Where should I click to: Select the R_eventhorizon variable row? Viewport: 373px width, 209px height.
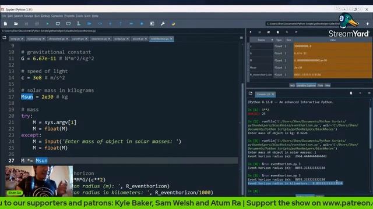310,75
